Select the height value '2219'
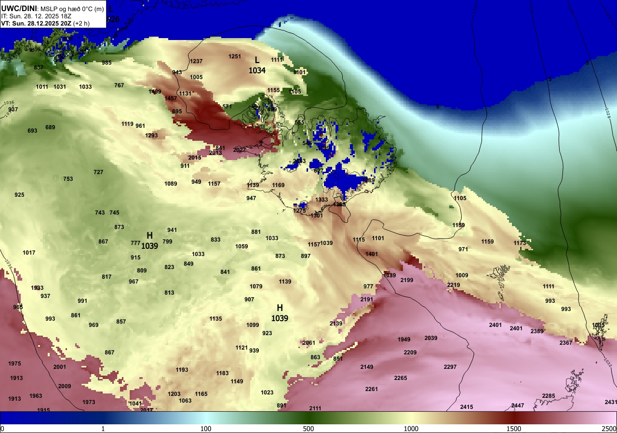 454,285
